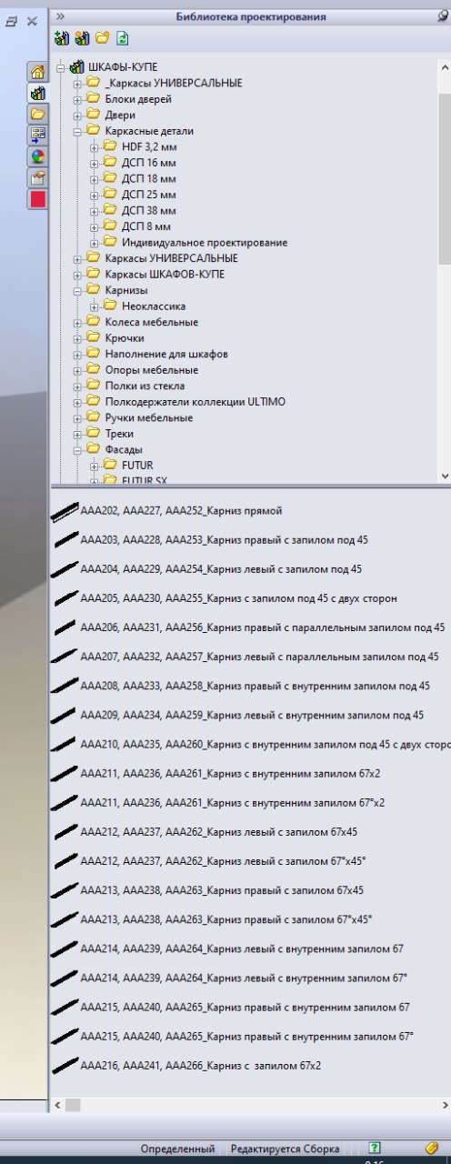Click the green help icon in status bar
The width and height of the screenshot is (451, 1164).
(375, 1148)
